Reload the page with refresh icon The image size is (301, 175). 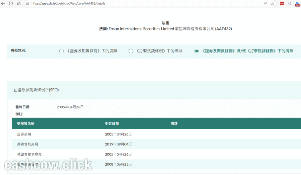pyautogui.click(x=11, y=4)
